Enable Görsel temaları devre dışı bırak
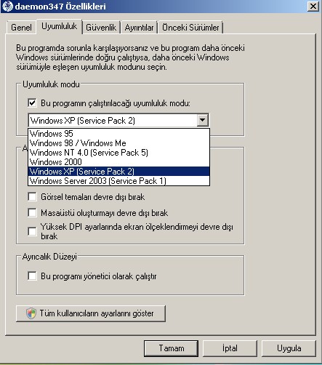This screenshot has height=365, width=322. tap(32, 196)
